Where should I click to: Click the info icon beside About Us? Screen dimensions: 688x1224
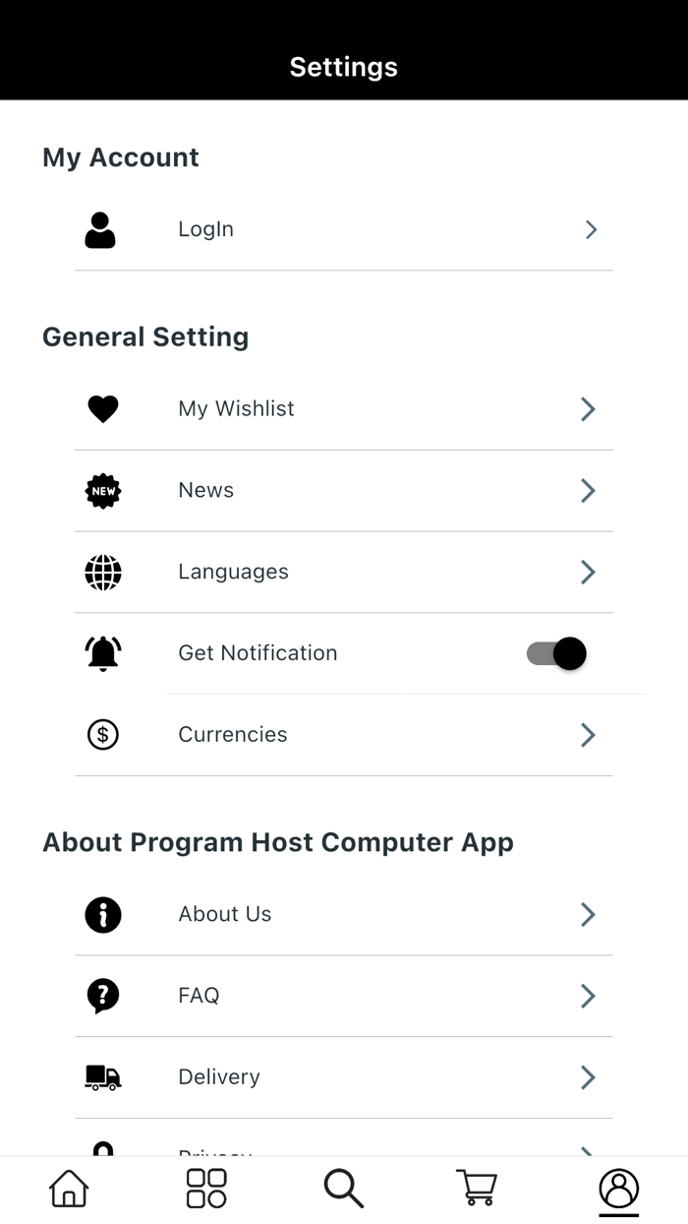tap(102, 914)
